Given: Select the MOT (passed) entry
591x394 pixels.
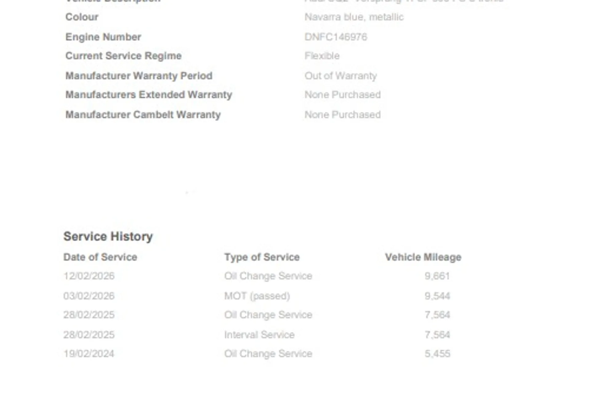Looking at the screenshot, I should tap(257, 296).
